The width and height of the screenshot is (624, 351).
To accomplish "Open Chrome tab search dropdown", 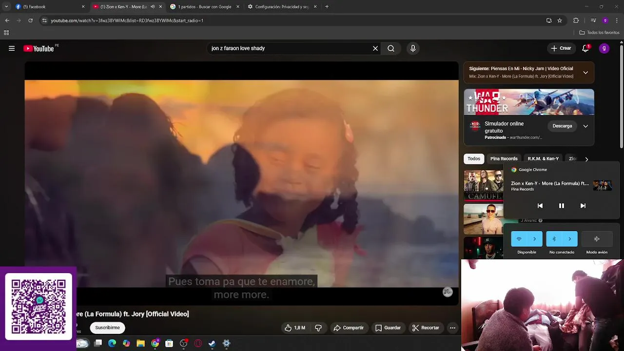I will tap(6, 7).
